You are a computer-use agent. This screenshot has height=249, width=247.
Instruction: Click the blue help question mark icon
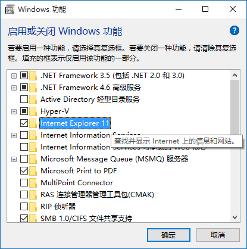coord(235,30)
